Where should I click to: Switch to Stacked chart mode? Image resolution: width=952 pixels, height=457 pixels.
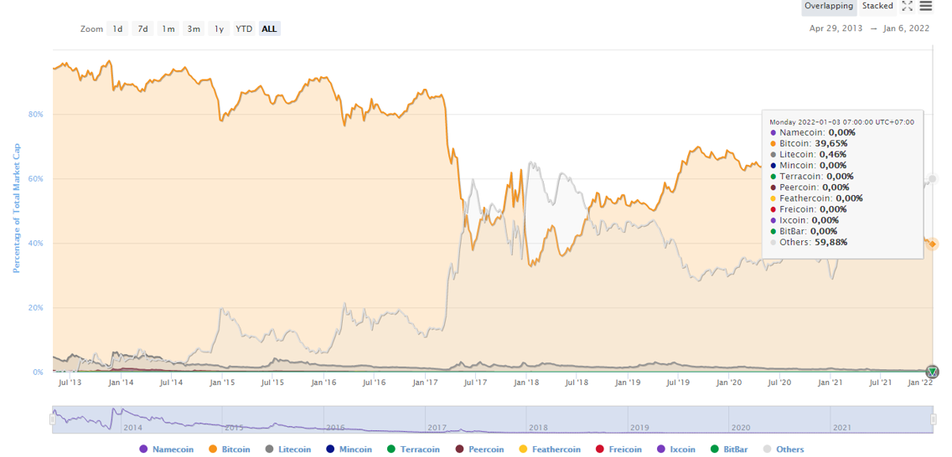[x=877, y=7]
